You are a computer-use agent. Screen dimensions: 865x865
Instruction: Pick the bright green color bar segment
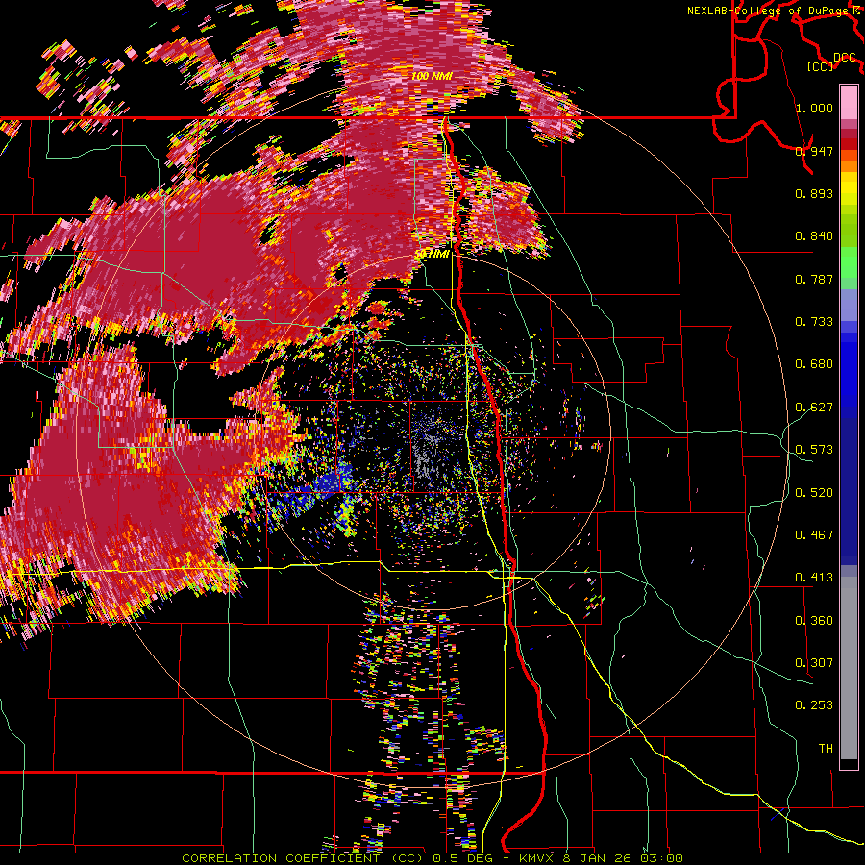(x=849, y=262)
